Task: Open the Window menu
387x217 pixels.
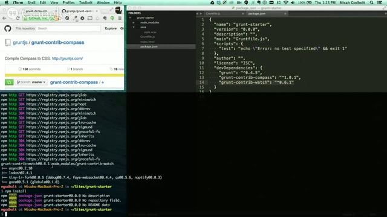Action: tap(103, 2)
